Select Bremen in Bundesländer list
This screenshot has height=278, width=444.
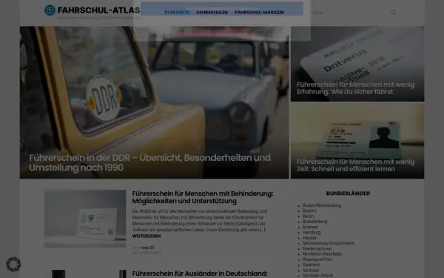tap(310, 227)
